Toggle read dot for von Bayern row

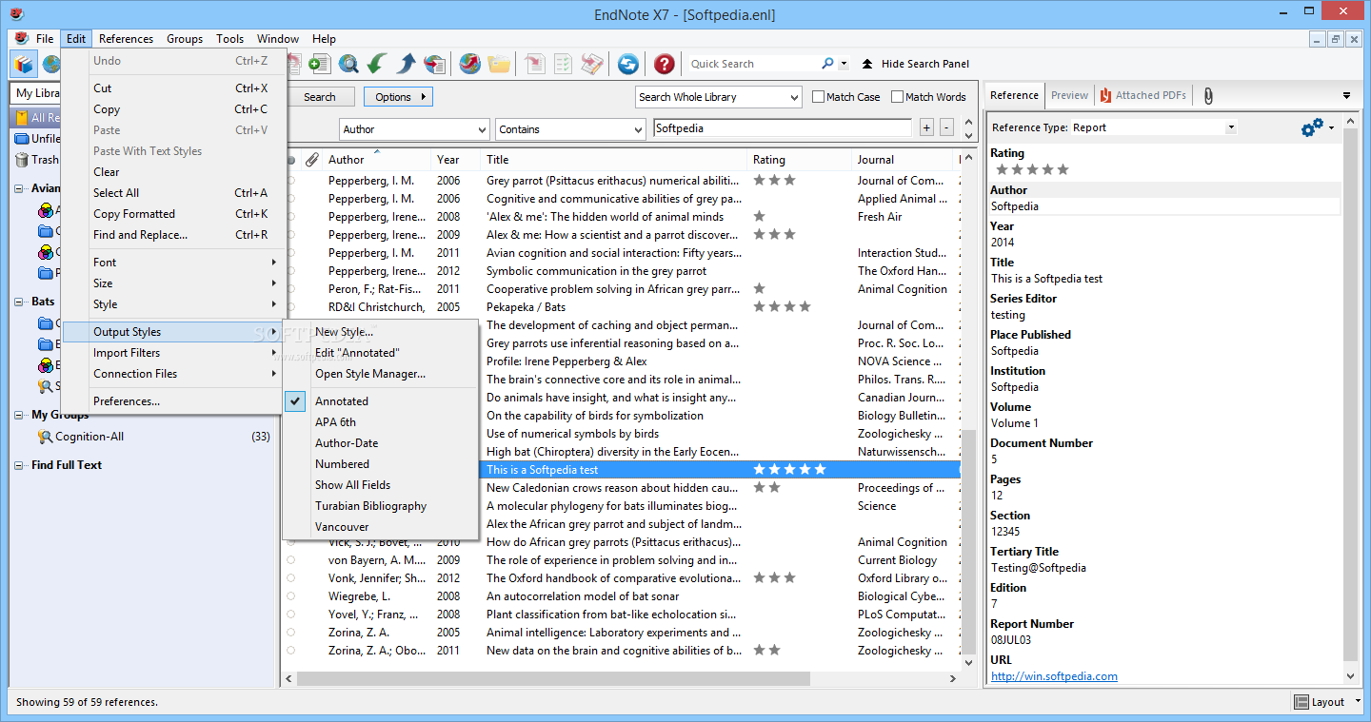point(291,560)
